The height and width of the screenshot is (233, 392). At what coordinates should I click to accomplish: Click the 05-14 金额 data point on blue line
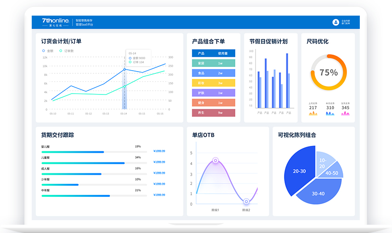point(124,69)
